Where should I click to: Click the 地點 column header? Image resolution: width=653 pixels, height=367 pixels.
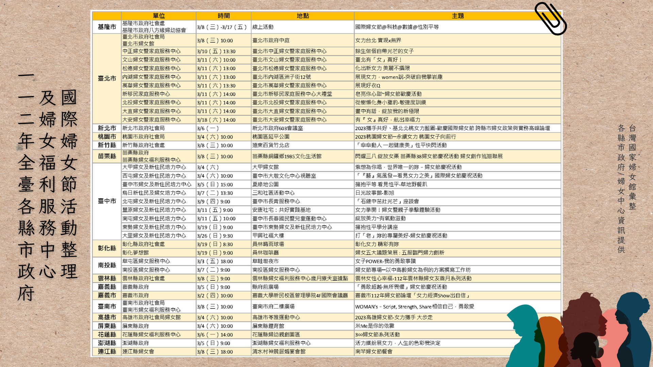click(302, 16)
